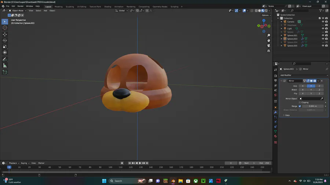Switch to the Modeling workspace tab
330x185 pixels.
59,7
